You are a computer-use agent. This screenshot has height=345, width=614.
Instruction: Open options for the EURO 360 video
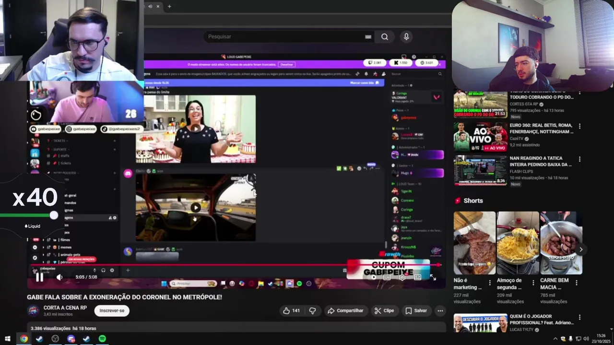(x=579, y=126)
